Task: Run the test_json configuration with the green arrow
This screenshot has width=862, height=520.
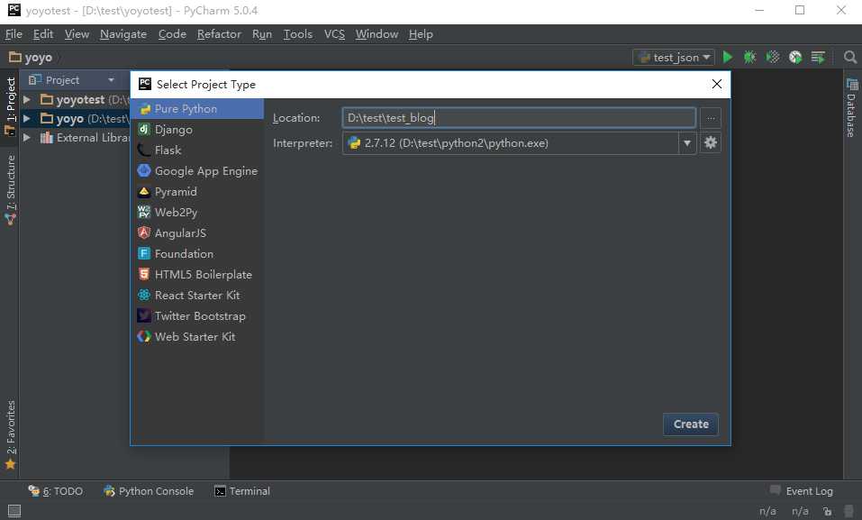Action: 727,58
